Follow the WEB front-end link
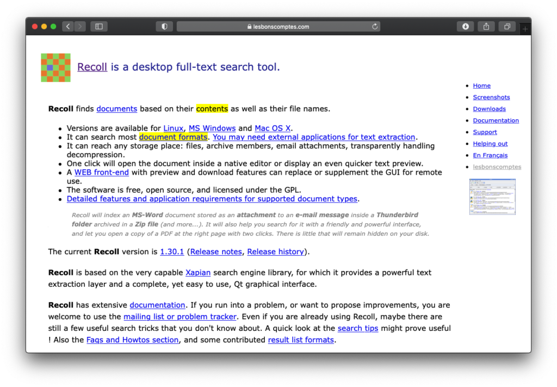The width and height of the screenshot is (557, 387). pos(102,173)
